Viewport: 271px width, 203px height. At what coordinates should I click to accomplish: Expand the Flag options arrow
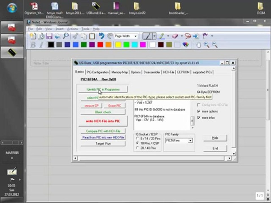[212, 36]
